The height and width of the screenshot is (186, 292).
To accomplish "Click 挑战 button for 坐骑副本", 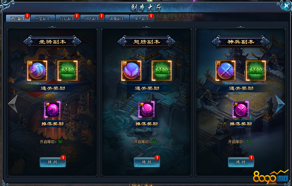I will (53, 162).
